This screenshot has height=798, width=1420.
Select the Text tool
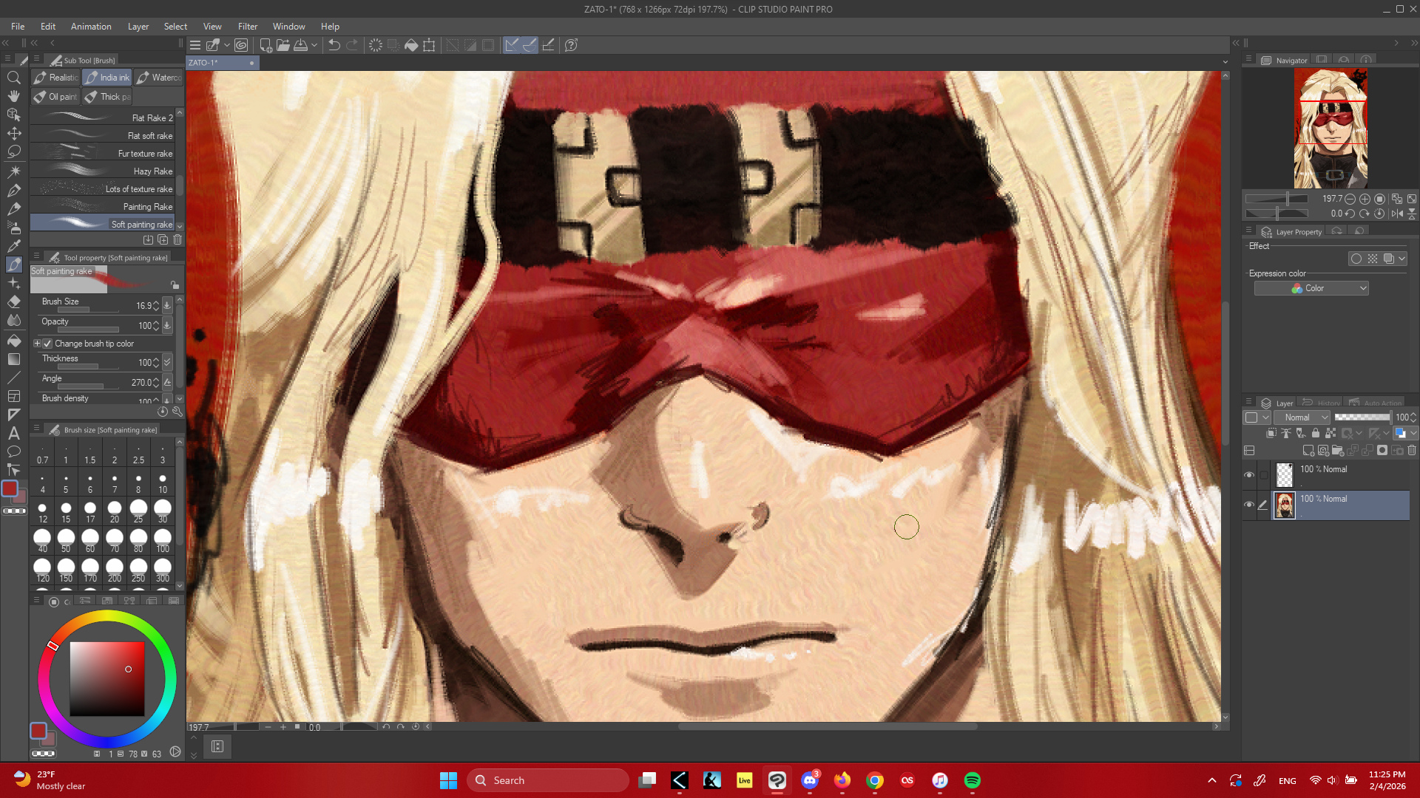(x=13, y=434)
